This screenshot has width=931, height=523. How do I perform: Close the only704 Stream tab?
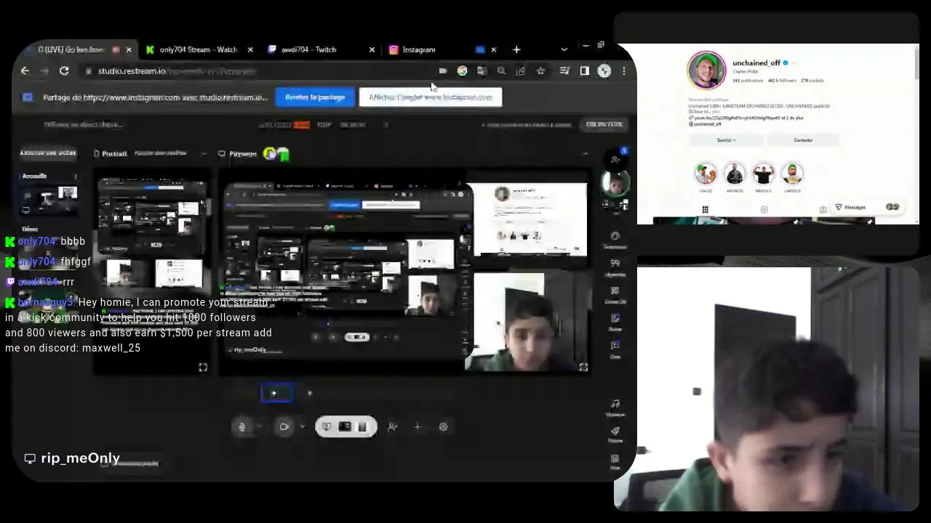pos(250,49)
